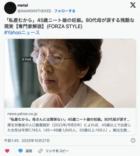This screenshot has height=156, width=140.
Task: Open the #Yahooニュース hashtag
Action: click(22, 33)
